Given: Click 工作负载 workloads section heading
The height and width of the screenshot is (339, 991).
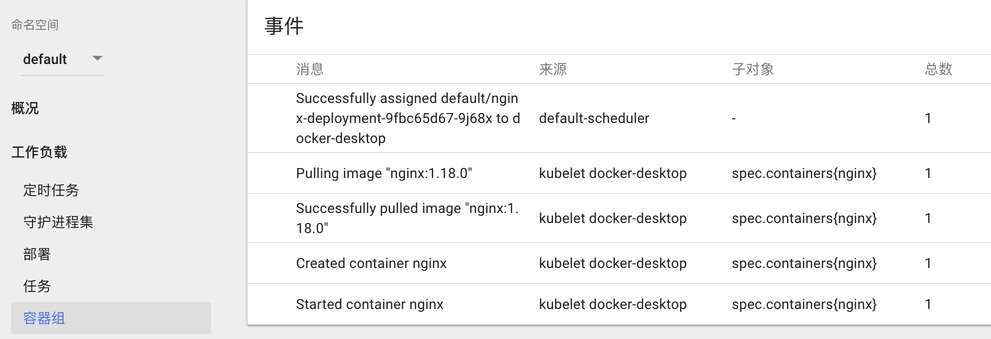Looking at the screenshot, I should click(x=39, y=152).
